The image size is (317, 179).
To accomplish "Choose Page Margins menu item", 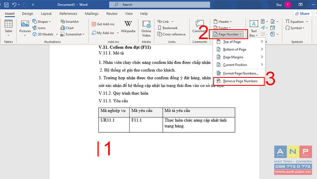I will (x=239, y=57).
